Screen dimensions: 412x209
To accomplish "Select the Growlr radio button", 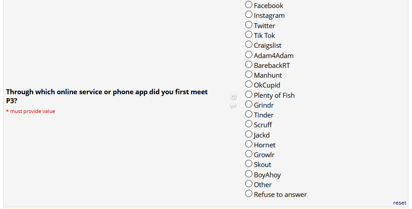I will 249,154.
